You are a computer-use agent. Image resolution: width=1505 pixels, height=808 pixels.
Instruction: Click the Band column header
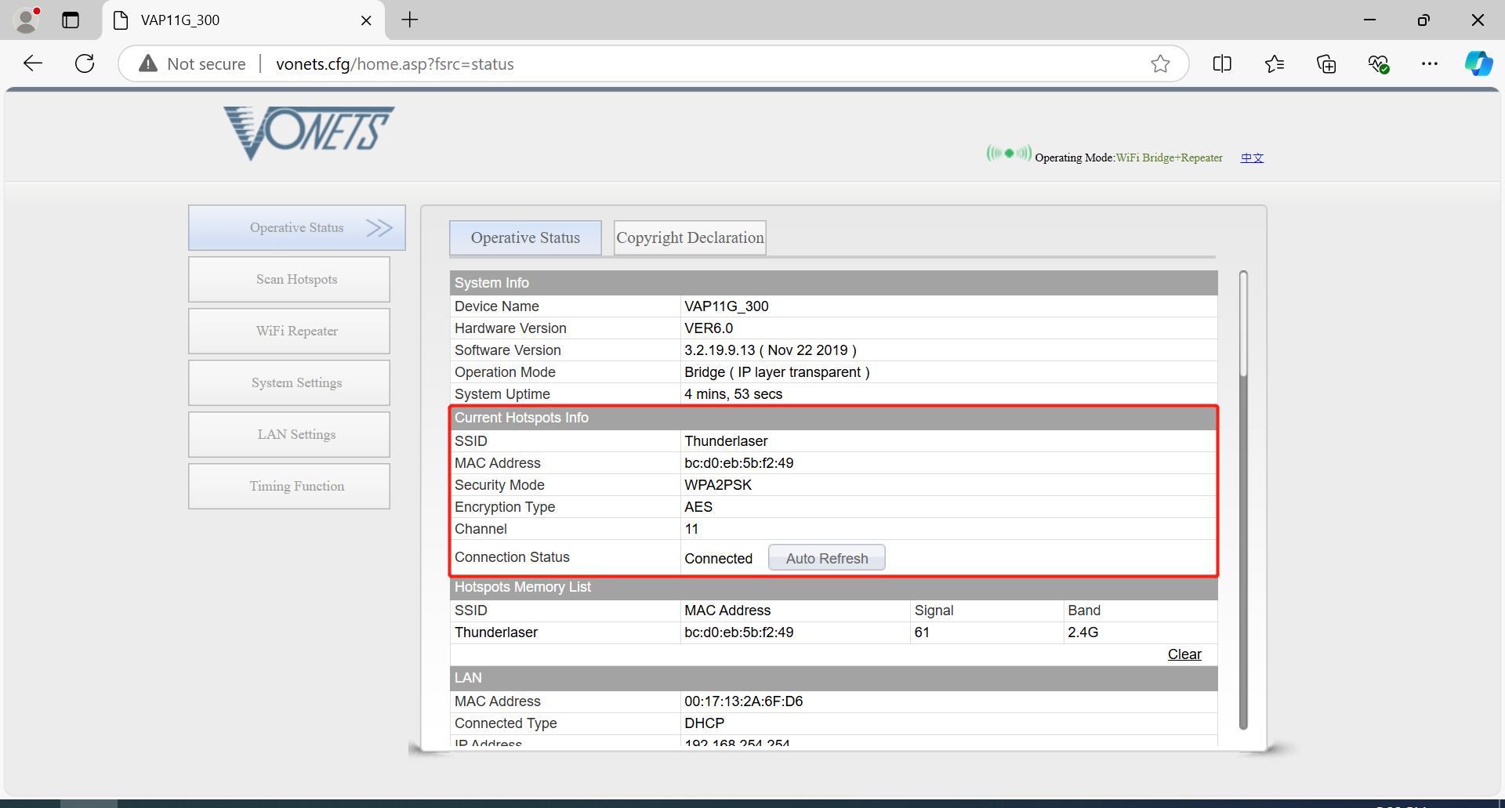click(1084, 611)
